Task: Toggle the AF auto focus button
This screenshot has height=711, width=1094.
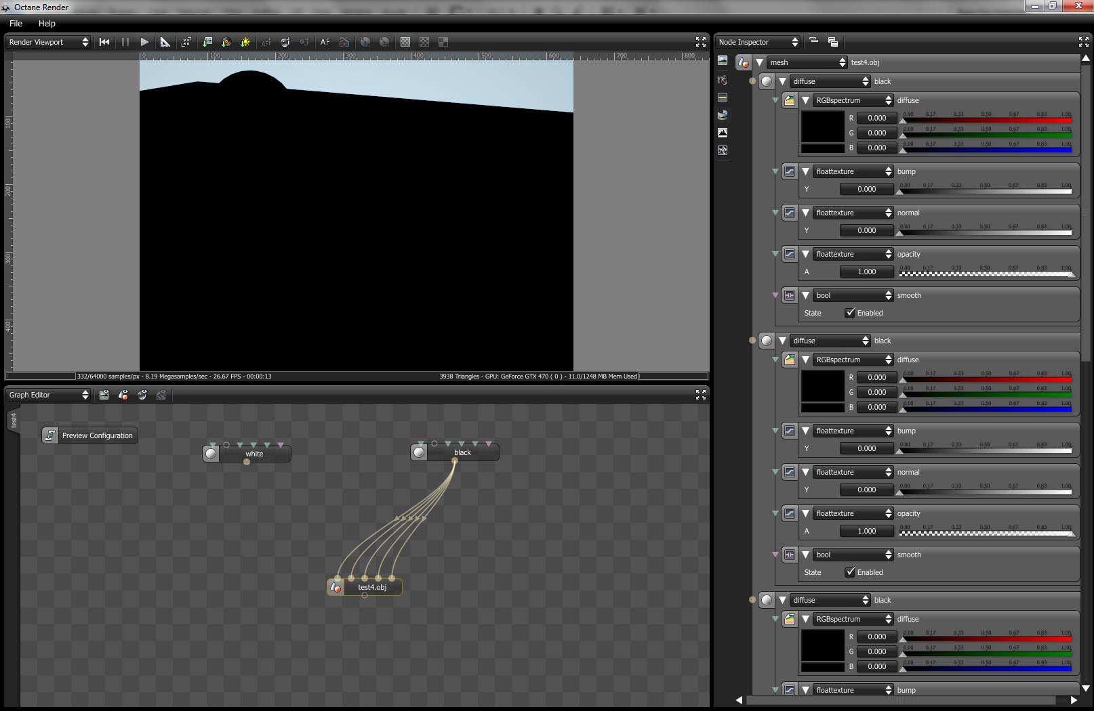Action: click(x=325, y=42)
